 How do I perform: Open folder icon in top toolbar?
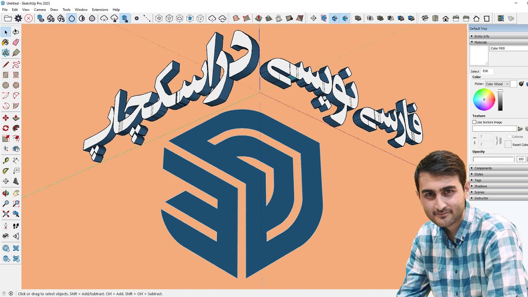click(x=8, y=18)
